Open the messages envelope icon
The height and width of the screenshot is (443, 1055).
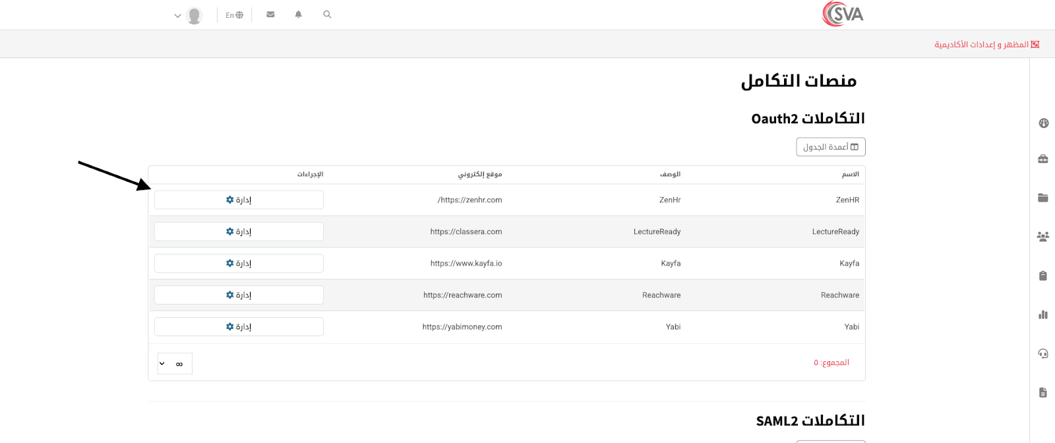coord(270,15)
